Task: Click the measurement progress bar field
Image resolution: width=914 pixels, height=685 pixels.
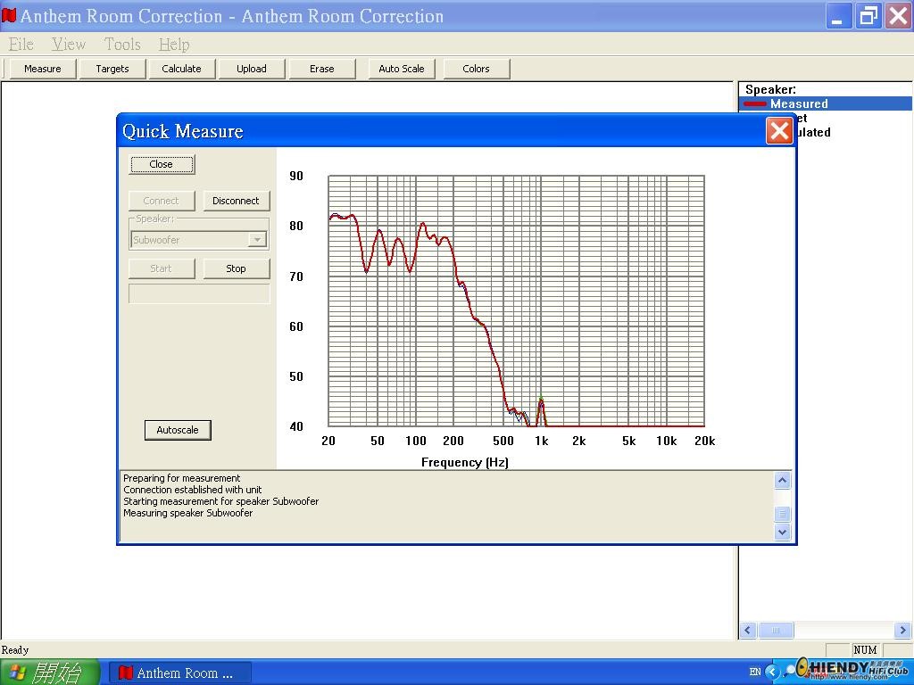Action: coord(199,293)
